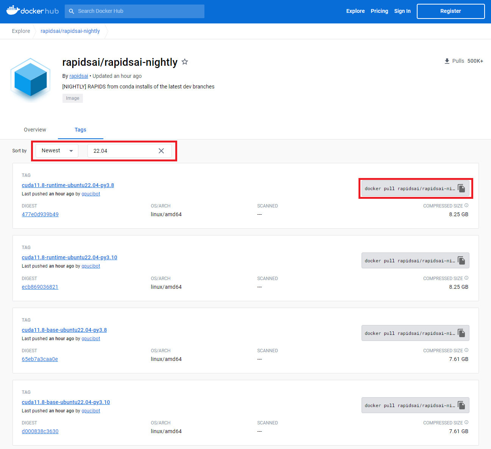Click the 7.61 GB size for digest d000838c3630
491x449 pixels.
[458, 431]
